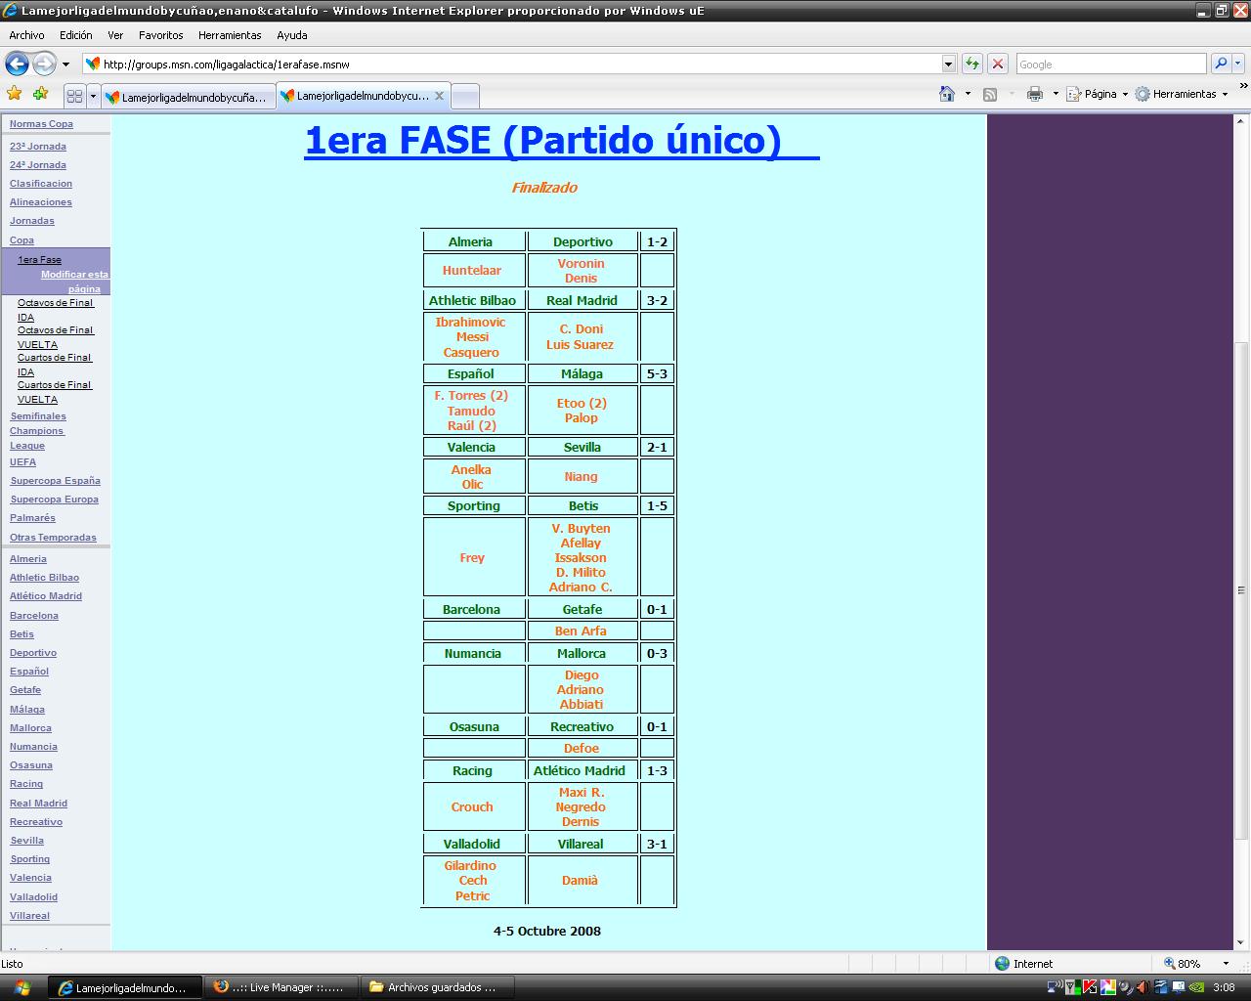Click the search magnifier icon
The image size is (1251, 1001).
1220,64
